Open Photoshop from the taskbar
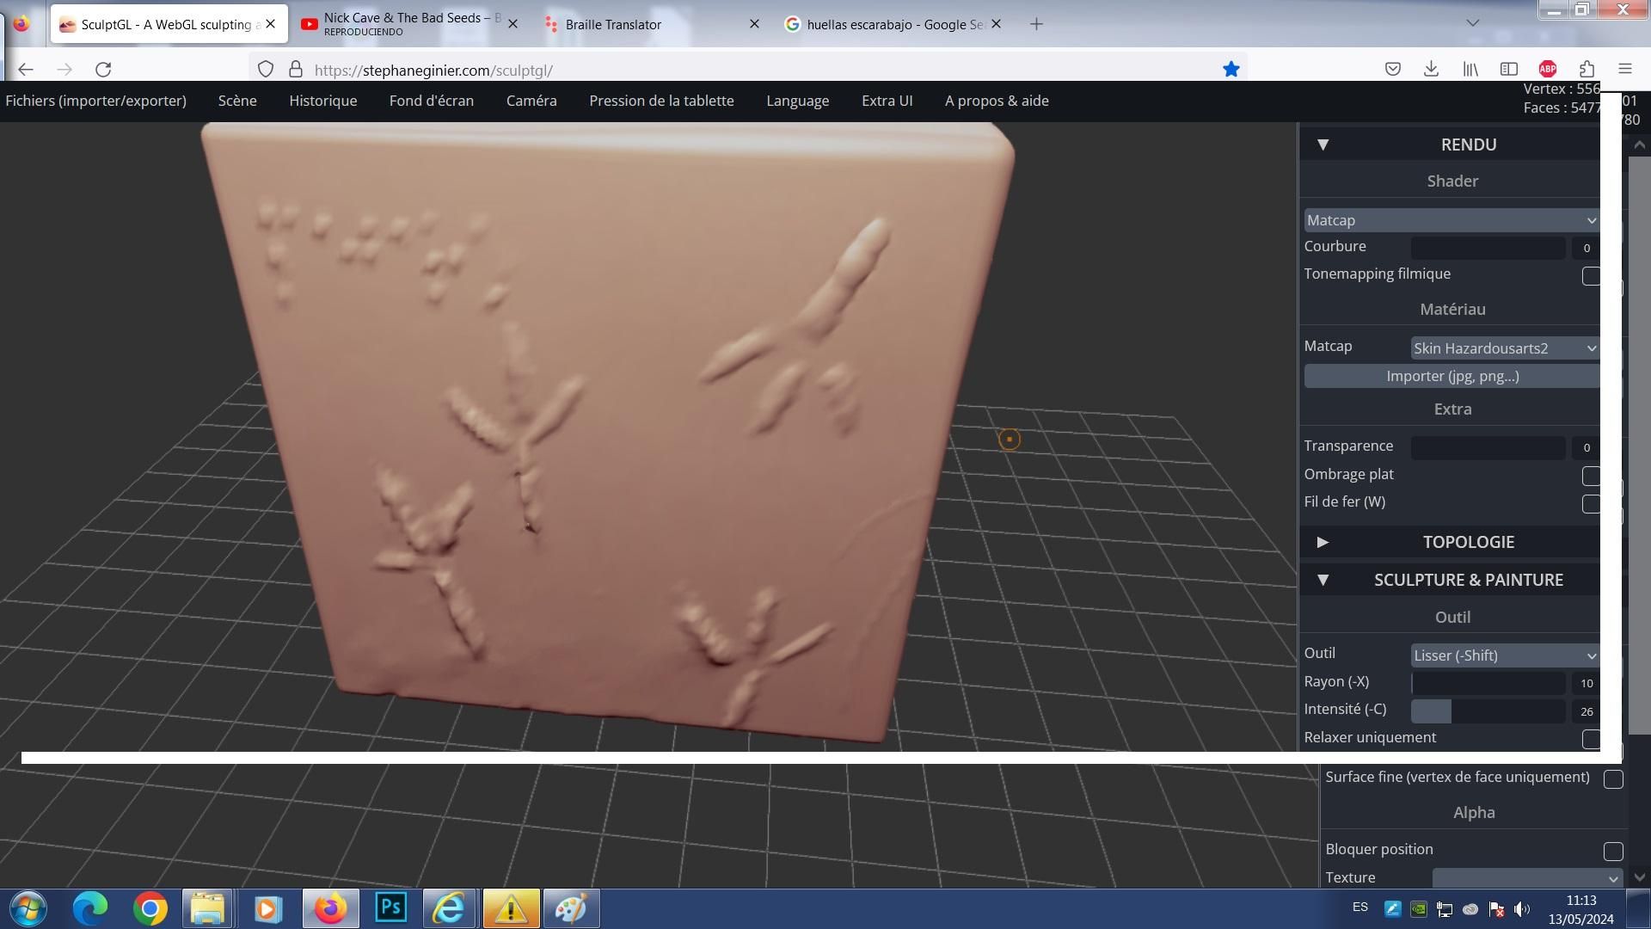The image size is (1651, 929). (x=391, y=908)
